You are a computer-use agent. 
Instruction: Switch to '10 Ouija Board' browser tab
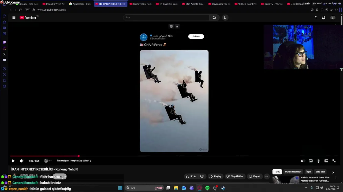[x=245, y=4]
